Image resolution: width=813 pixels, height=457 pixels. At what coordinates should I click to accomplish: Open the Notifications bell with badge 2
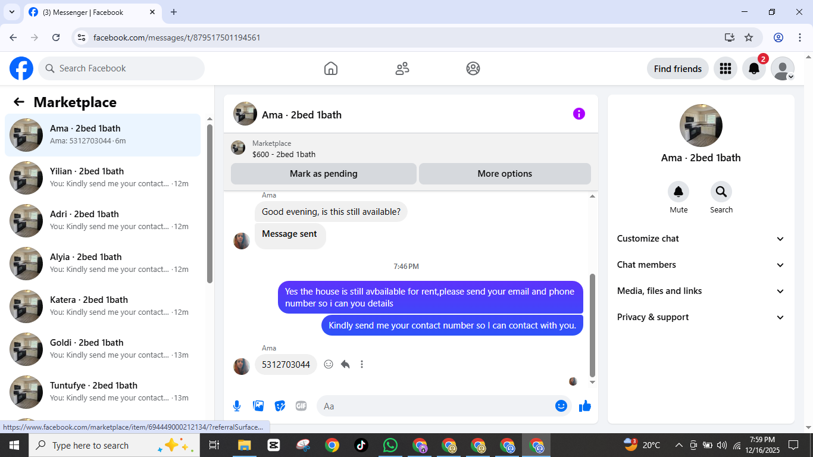[754, 68]
